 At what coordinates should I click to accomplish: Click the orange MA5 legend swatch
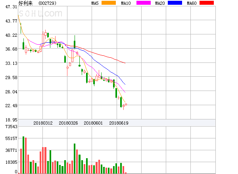coord(109,3)
